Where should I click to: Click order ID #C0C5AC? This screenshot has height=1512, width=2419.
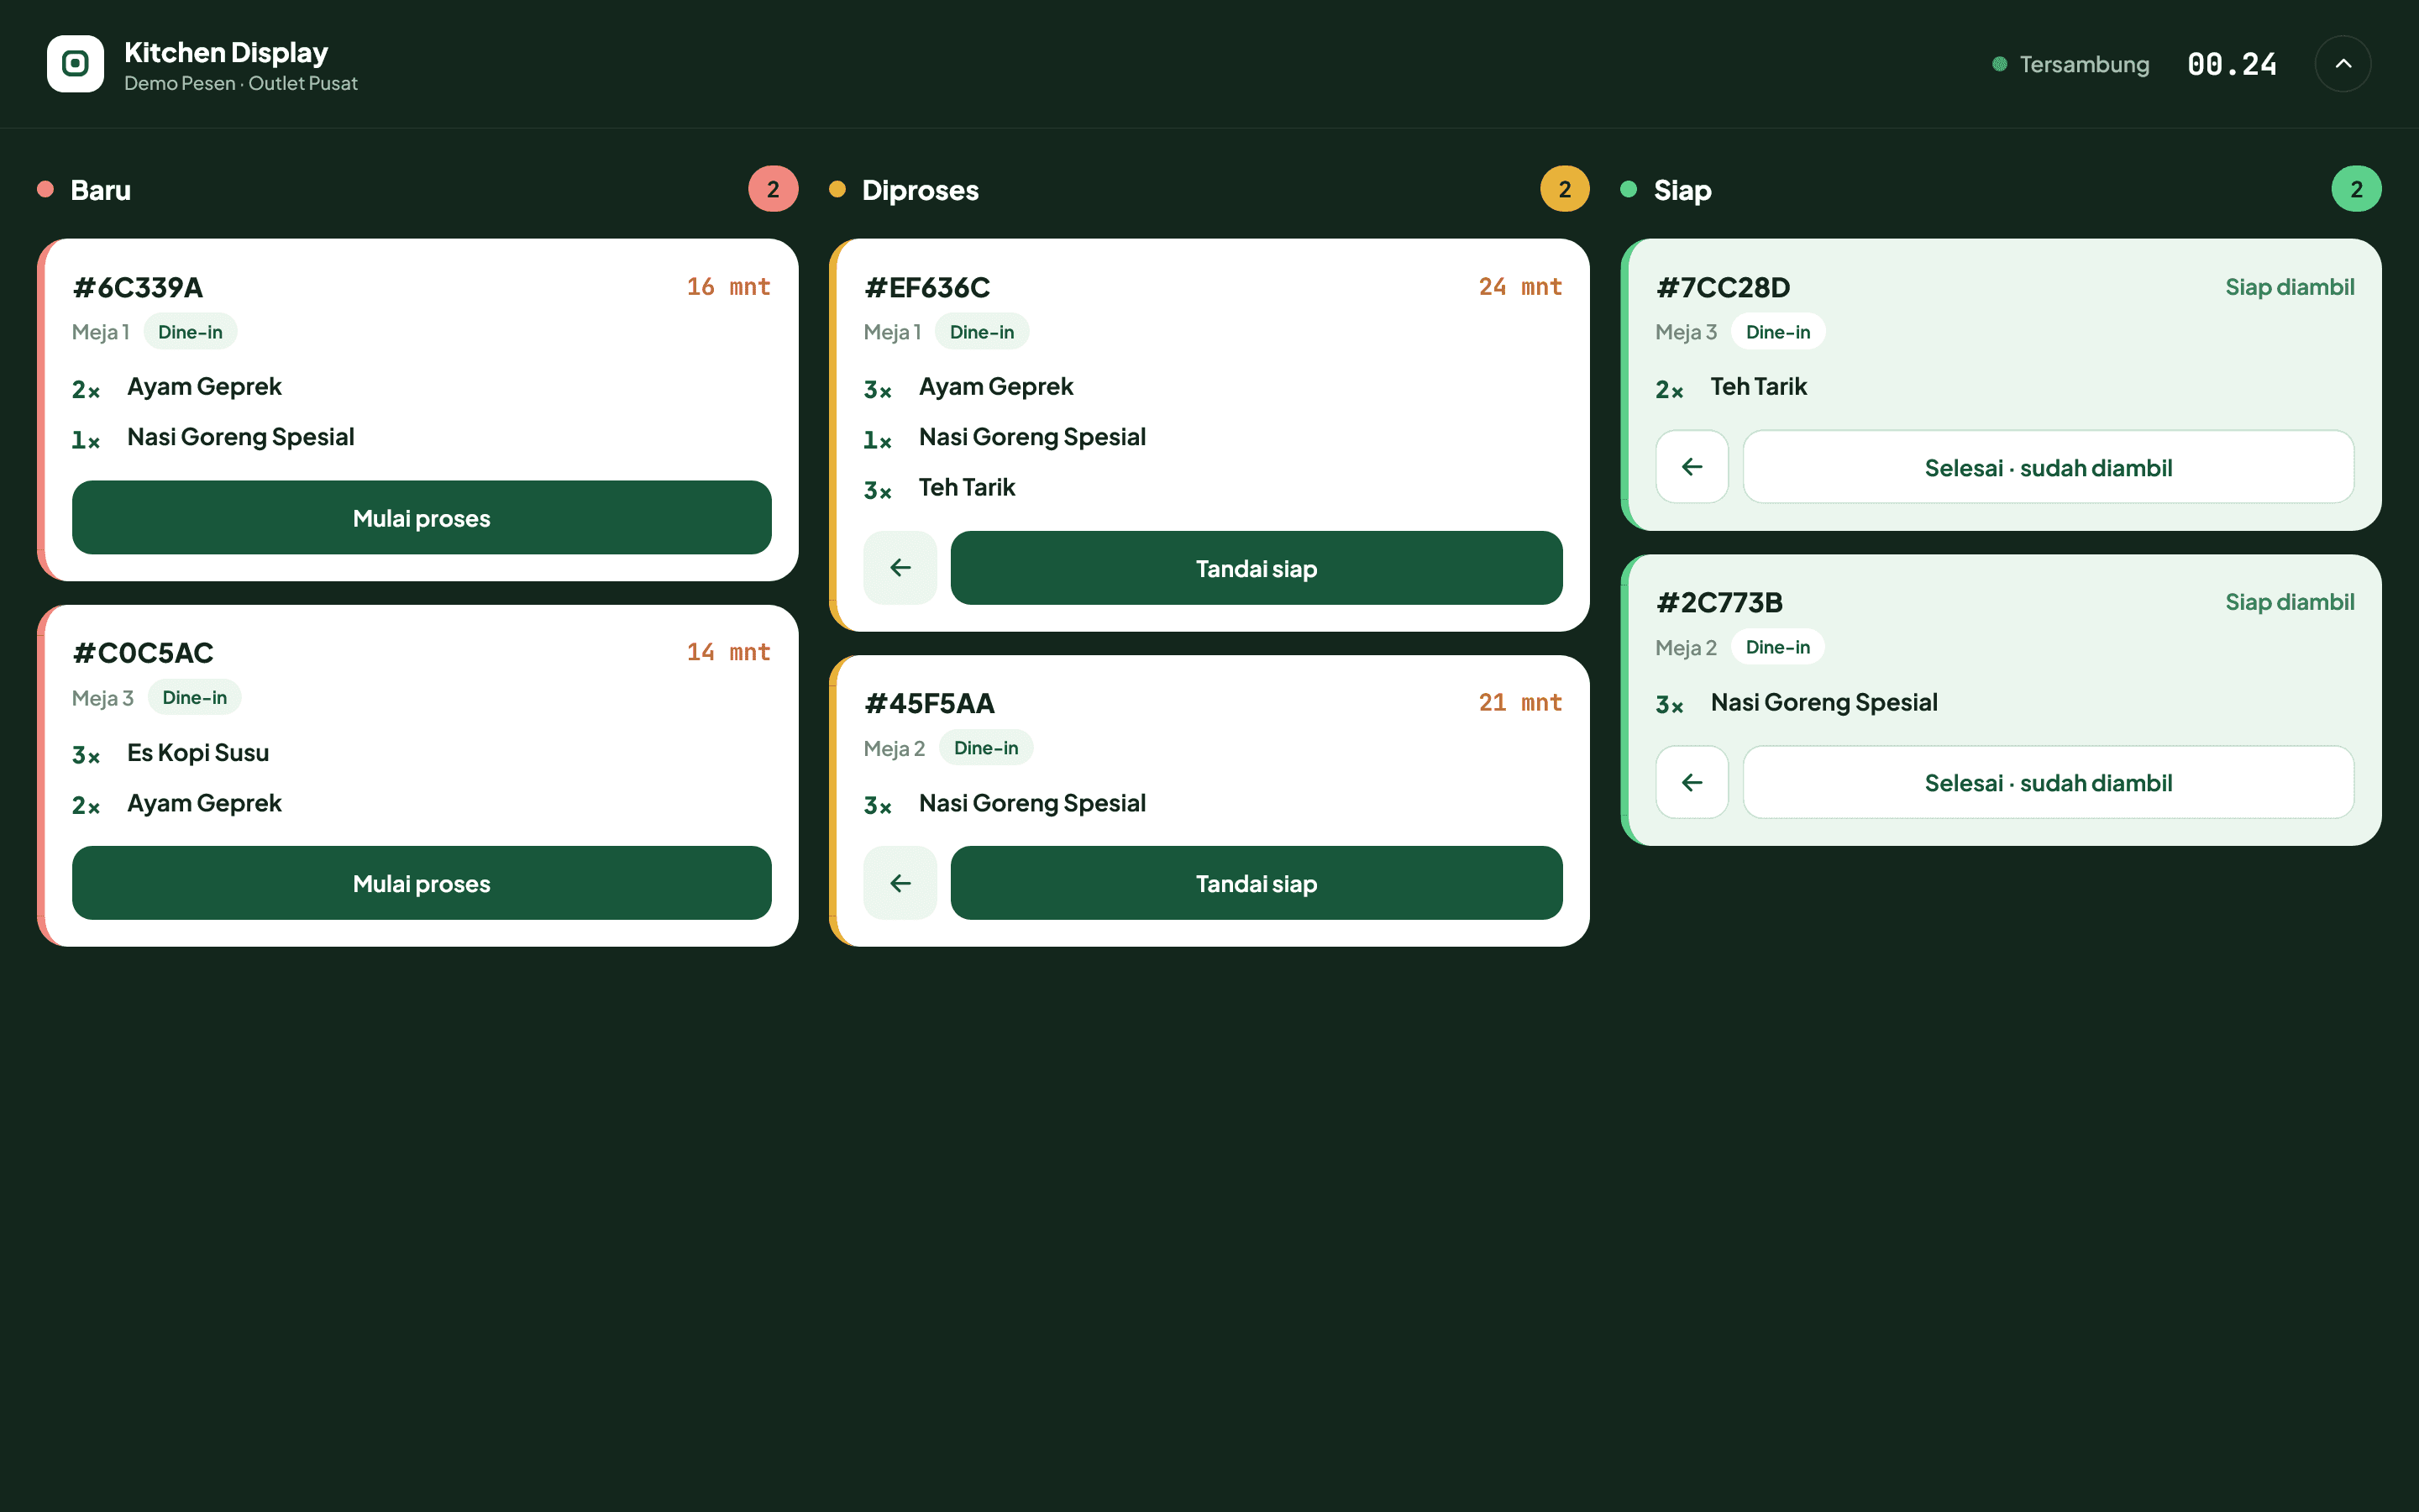143,653
